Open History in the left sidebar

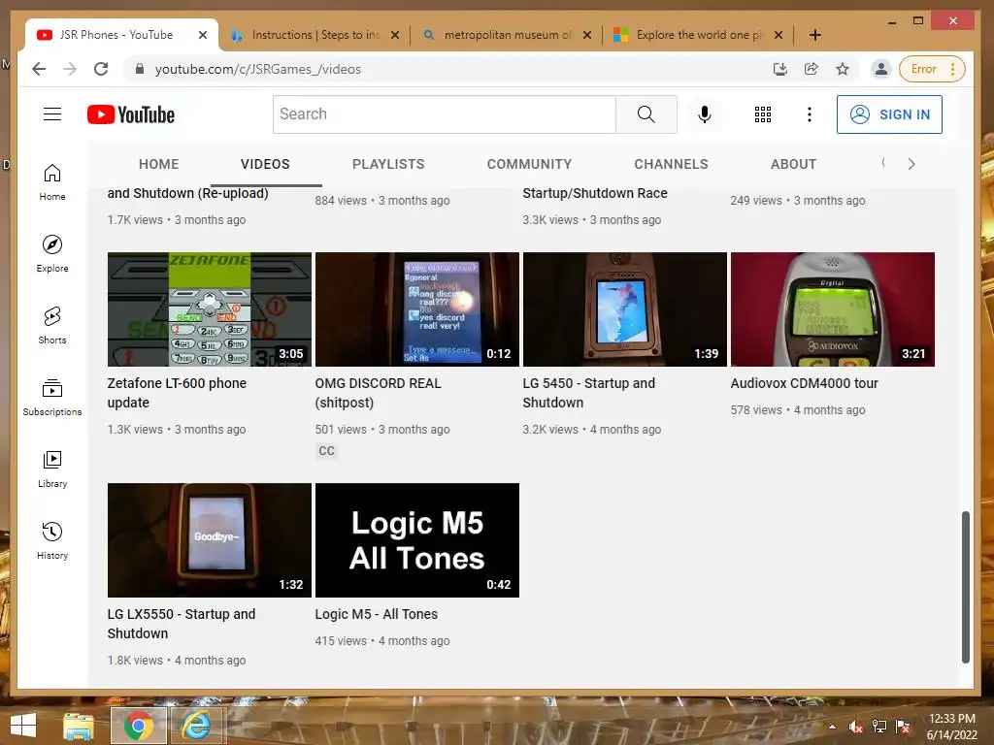pyautogui.click(x=52, y=541)
